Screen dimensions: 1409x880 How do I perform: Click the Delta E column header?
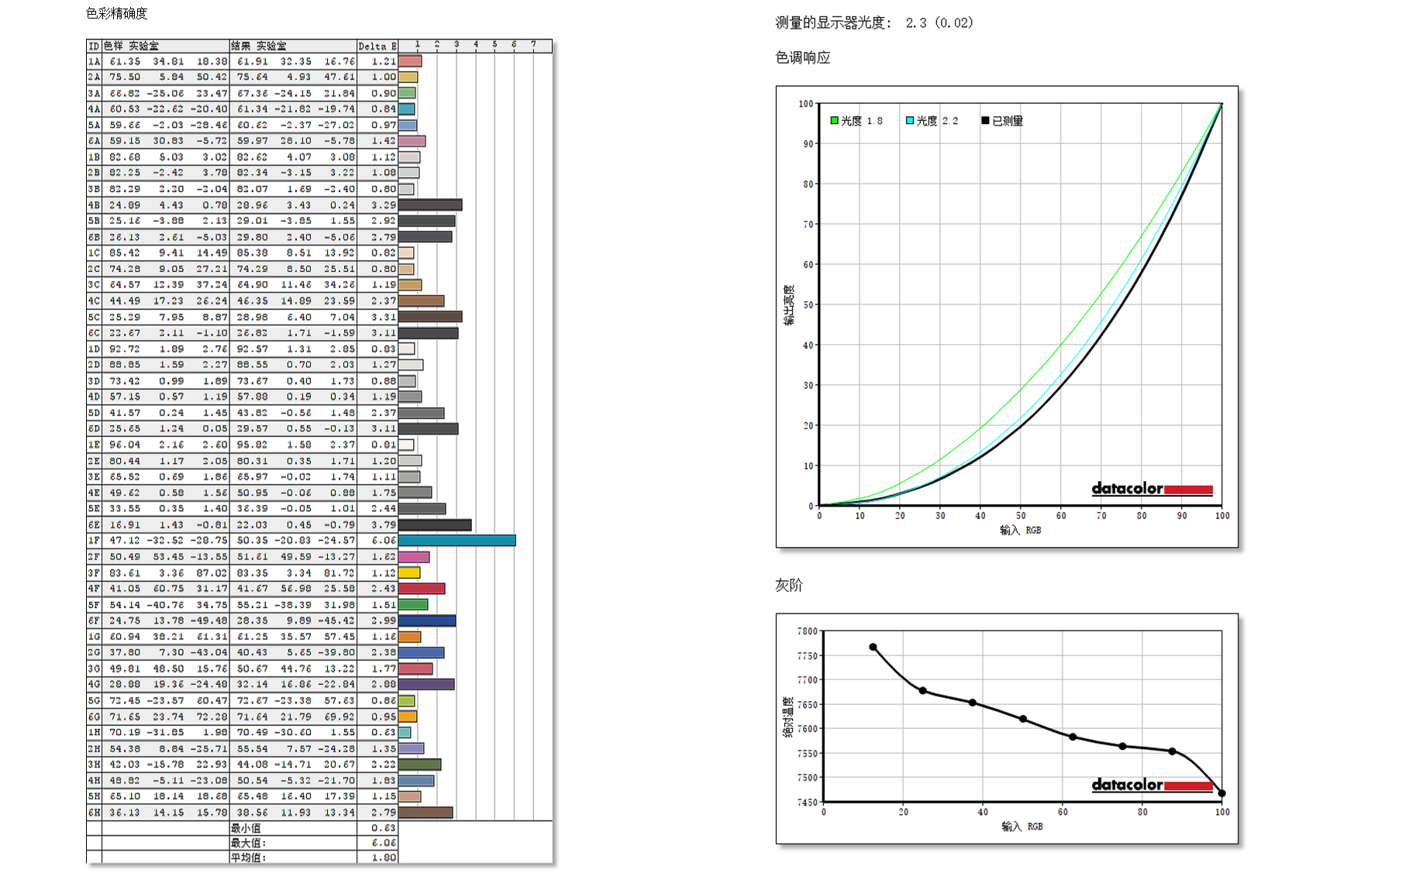pos(377,46)
